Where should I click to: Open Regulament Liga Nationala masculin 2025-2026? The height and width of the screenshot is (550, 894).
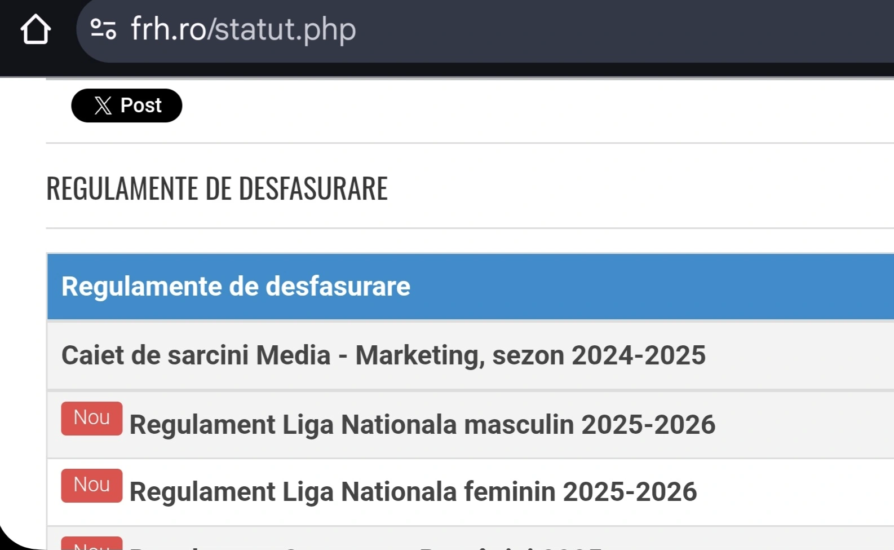tap(422, 425)
